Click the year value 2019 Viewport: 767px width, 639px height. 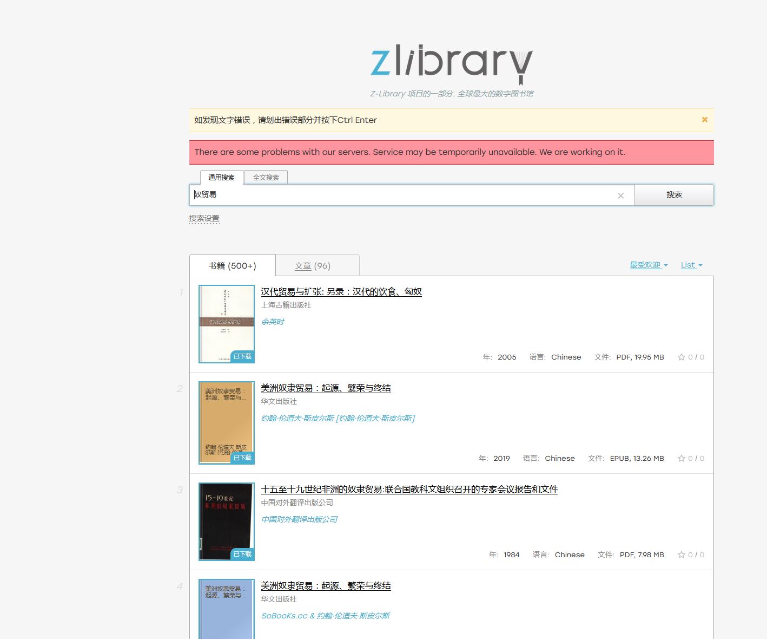tap(501, 458)
